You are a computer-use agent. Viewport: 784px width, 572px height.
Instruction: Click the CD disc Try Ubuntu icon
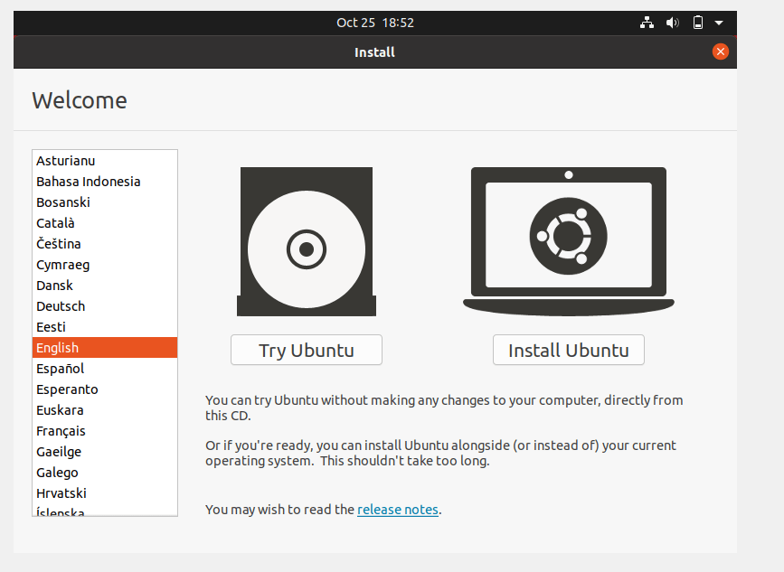click(306, 242)
